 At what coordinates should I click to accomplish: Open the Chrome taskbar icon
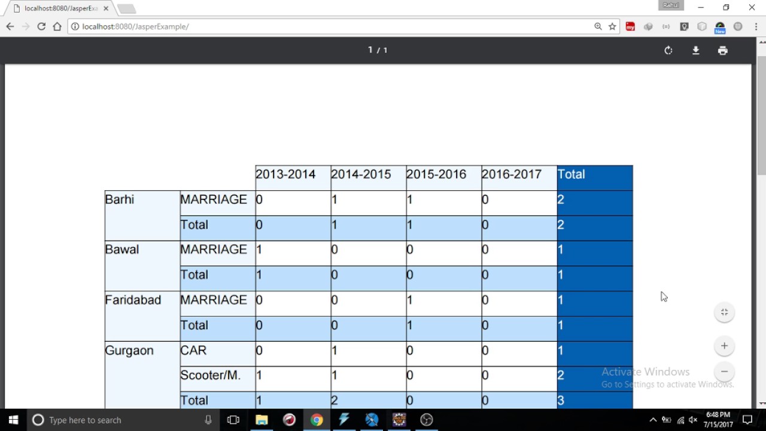tap(317, 420)
